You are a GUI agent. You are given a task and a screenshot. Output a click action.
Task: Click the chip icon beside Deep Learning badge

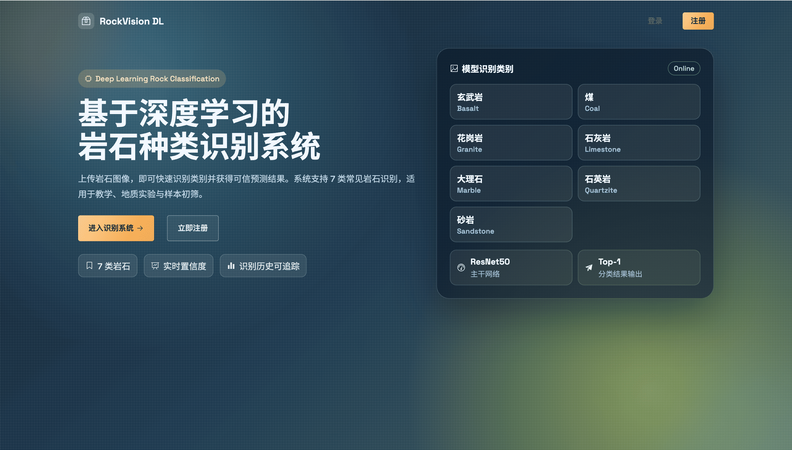(x=88, y=79)
